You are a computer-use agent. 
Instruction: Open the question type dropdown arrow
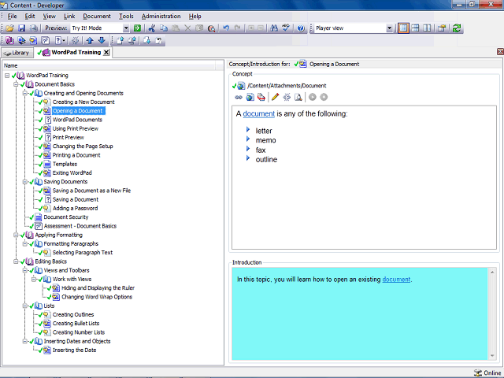[x=64, y=40]
